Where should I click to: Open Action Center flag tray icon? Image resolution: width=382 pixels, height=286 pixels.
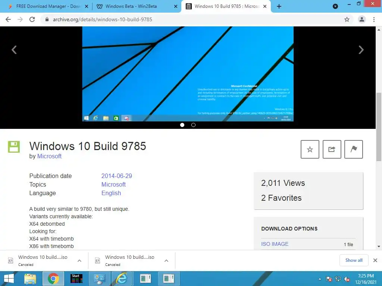(x=329, y=279)
